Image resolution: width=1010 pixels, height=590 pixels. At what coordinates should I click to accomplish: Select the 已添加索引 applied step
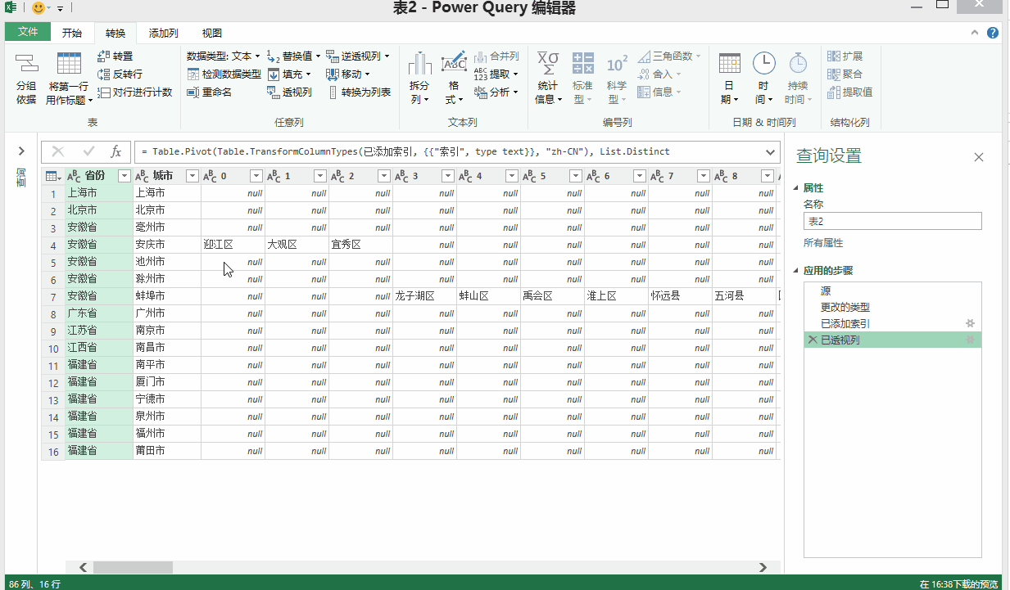click(893, 323)
